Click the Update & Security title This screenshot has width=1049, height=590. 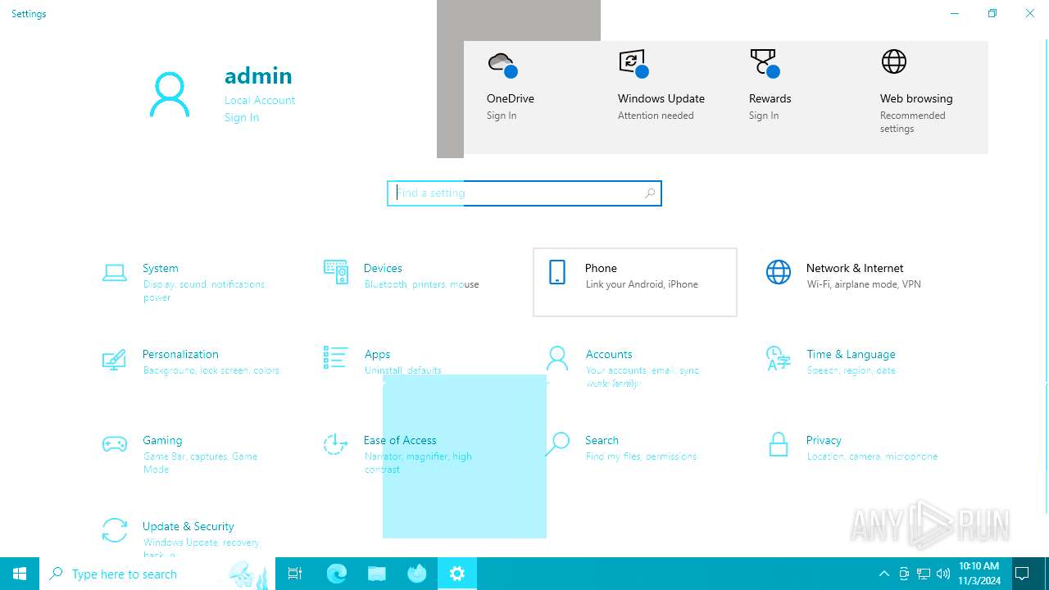point(188,526)
